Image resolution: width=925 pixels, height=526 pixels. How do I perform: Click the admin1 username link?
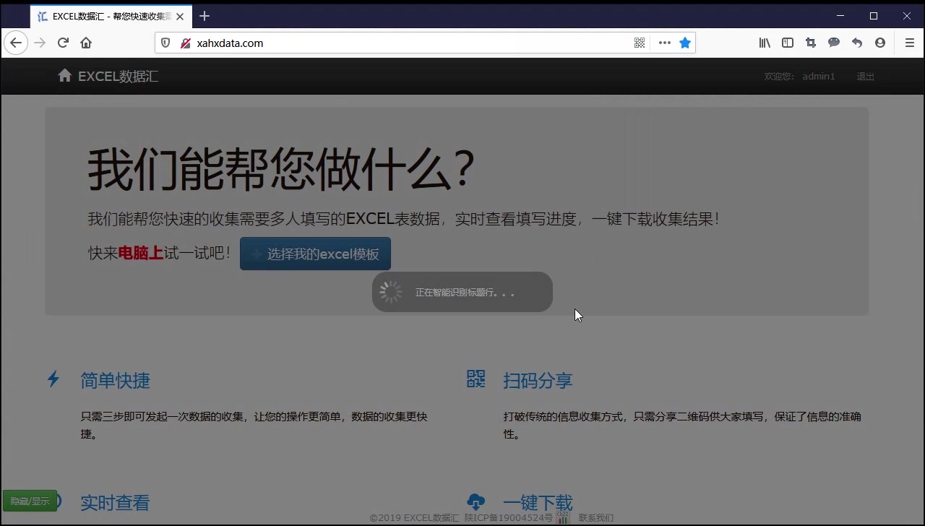click(x=819, y=76)
